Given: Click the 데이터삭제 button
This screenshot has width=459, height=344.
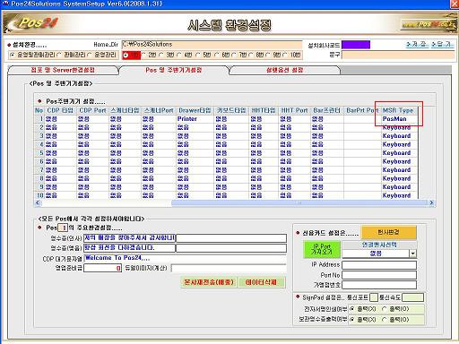Looking at the screenshot, I should (261, 282).
